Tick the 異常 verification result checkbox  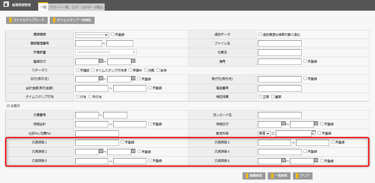273,97
